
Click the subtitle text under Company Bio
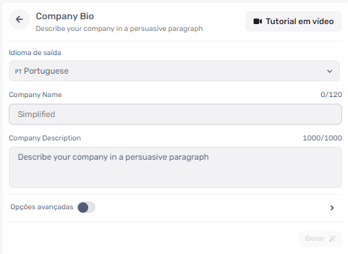pyautogui.click(x=119, y=29)
